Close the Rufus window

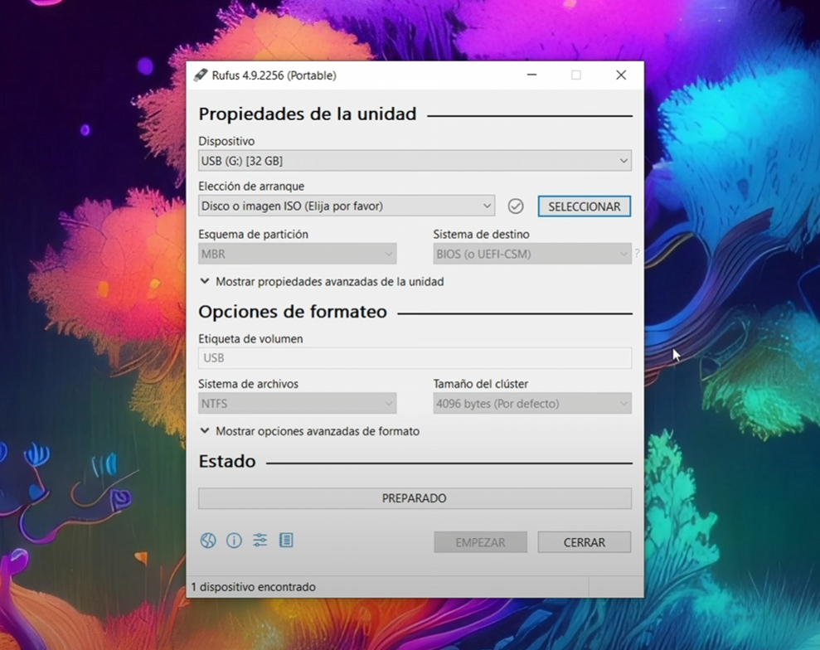click(x=621, y=75)
